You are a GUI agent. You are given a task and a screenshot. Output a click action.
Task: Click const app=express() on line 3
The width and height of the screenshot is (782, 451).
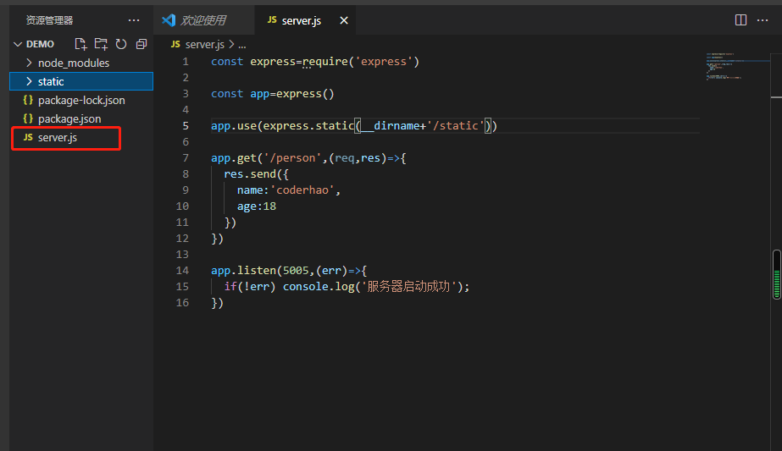[272, 94]
